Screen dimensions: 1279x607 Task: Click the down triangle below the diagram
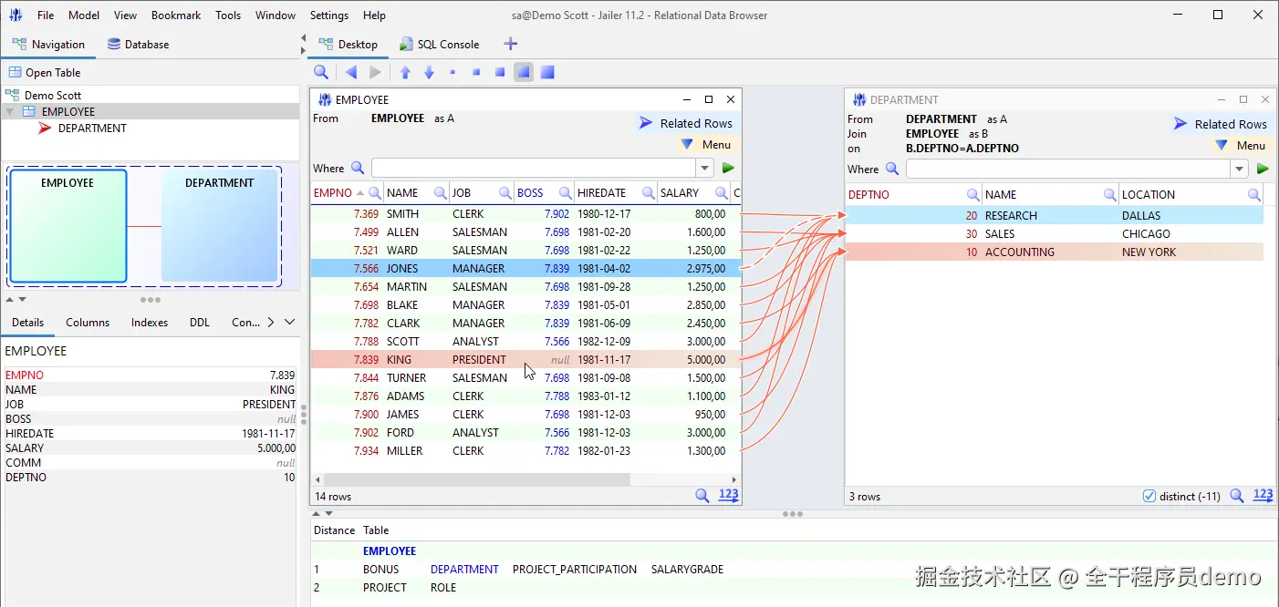[x=22, y=299]
